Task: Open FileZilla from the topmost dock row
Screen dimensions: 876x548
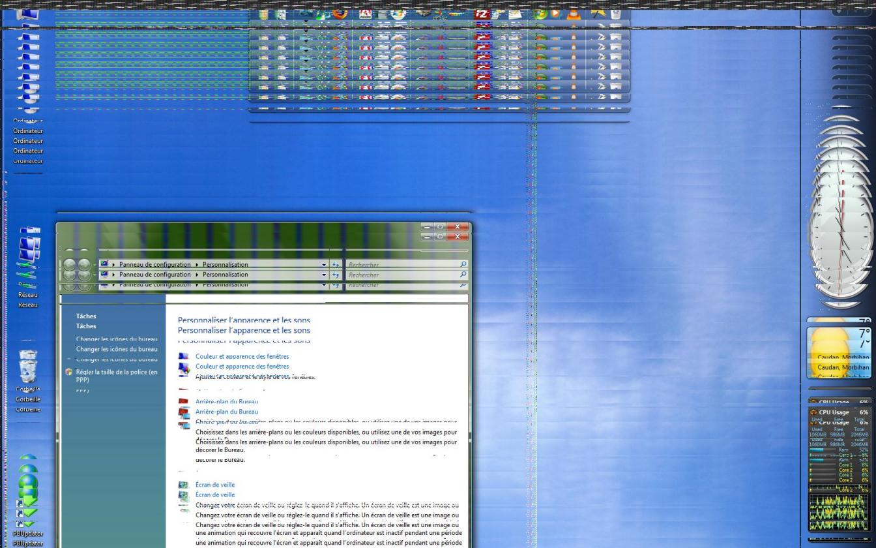Action: click(x=482, y=13)
